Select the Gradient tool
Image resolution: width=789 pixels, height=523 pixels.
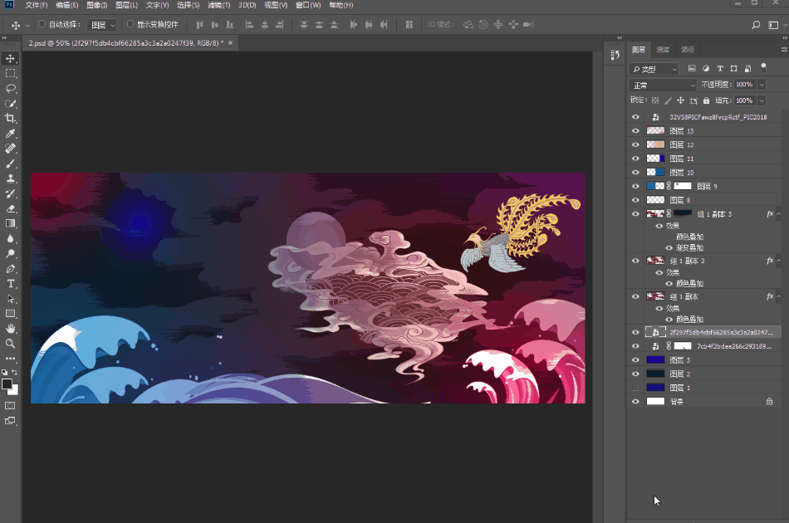click(10, 223)
